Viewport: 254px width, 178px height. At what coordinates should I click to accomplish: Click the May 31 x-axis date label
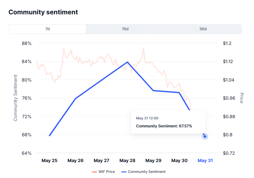click(x=205, y=160)
